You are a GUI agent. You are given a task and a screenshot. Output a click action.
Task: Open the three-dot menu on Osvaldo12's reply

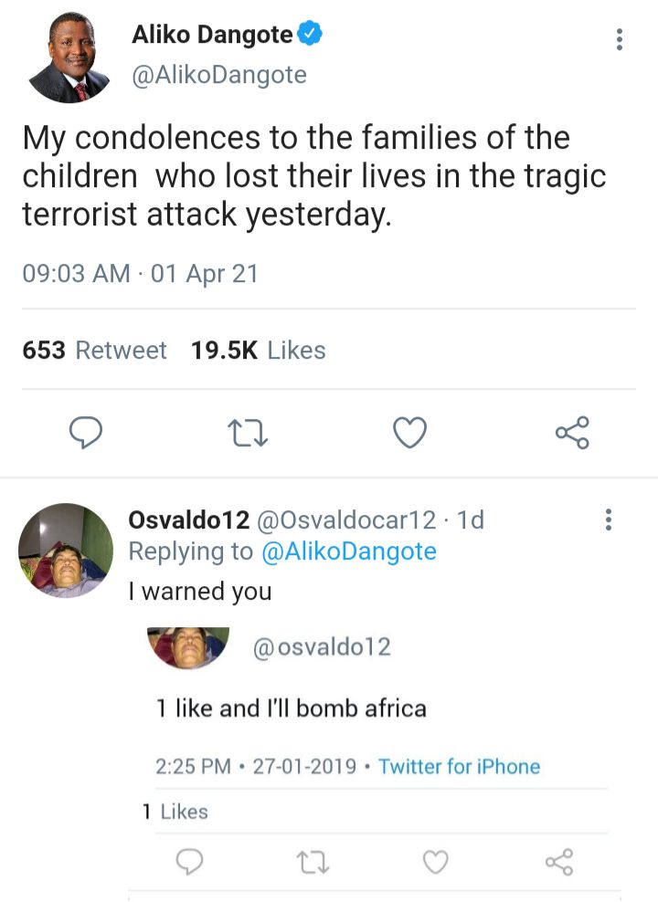click(x=609, y=520)
